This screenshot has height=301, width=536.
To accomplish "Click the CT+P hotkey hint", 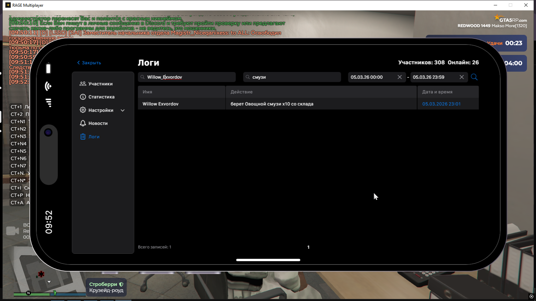I will [17, 195].
